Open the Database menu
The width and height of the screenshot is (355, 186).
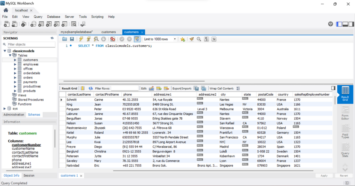(53, 17)
